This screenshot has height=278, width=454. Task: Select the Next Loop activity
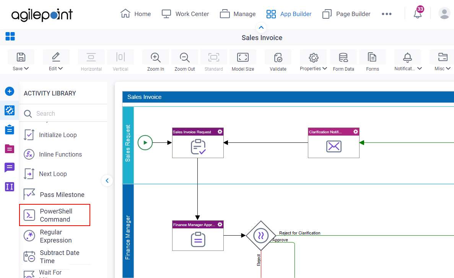pos(46,174)
